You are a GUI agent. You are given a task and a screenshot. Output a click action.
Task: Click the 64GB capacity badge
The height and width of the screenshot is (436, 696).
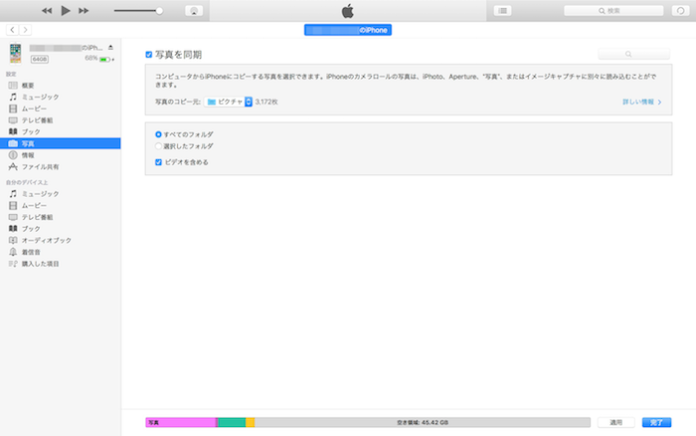[x=40, y=59]
